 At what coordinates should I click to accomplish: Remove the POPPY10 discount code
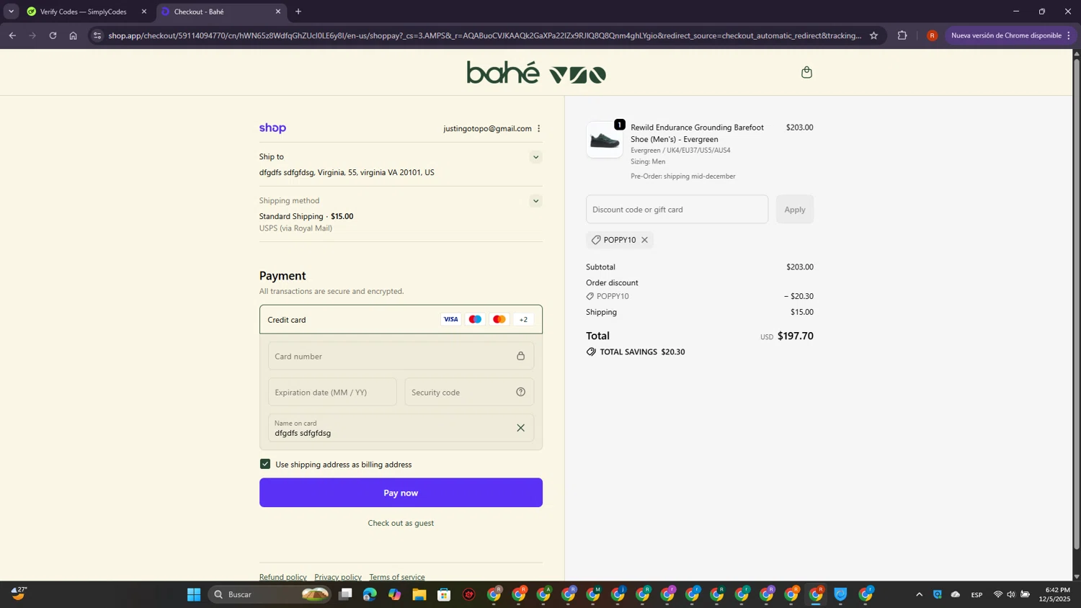644,240
